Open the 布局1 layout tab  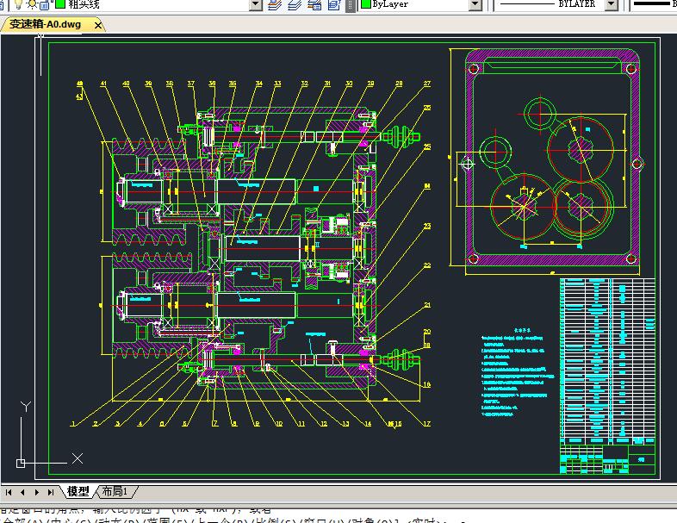(115, 491)
